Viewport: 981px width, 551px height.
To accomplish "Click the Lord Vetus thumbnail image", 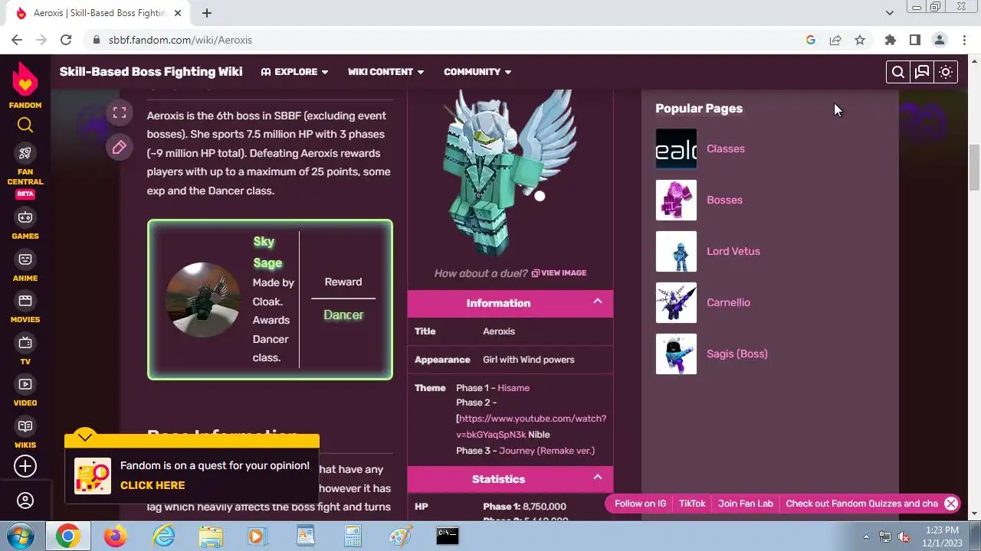I will (676, 251).
